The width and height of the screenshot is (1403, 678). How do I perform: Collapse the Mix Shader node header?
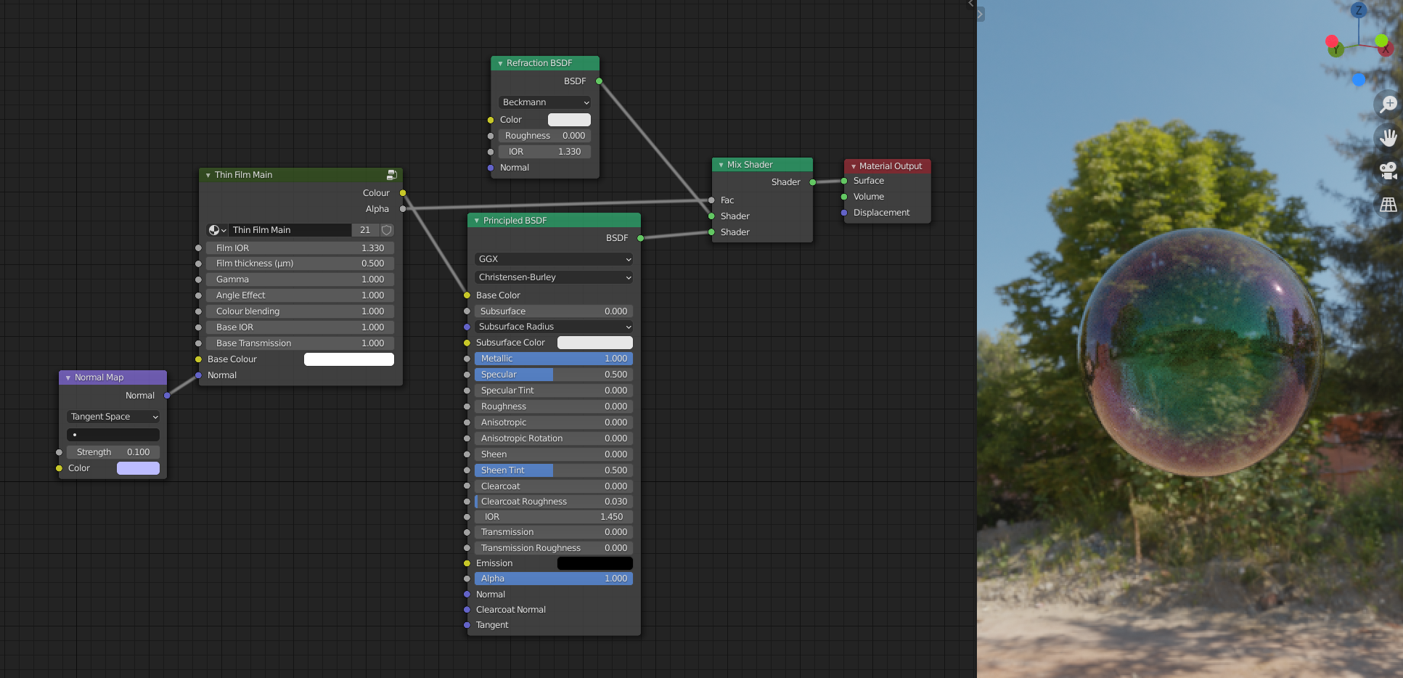pos(720,165)
